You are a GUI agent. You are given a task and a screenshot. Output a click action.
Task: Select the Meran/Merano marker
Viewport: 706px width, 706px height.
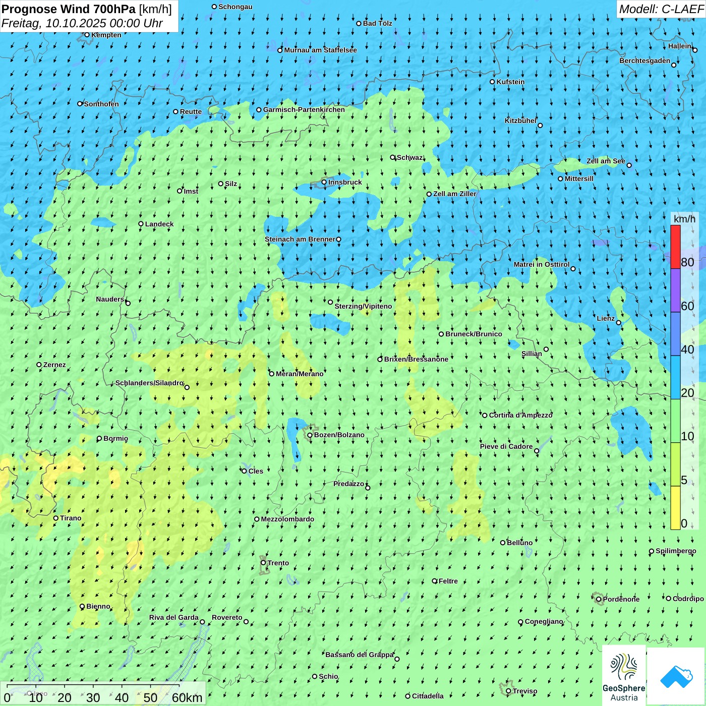tap(272, 374)
